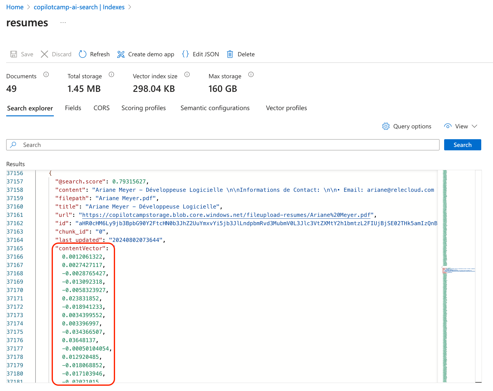
Task: Click the 0.79315627 score value
Action: click(x=129, y=182)
